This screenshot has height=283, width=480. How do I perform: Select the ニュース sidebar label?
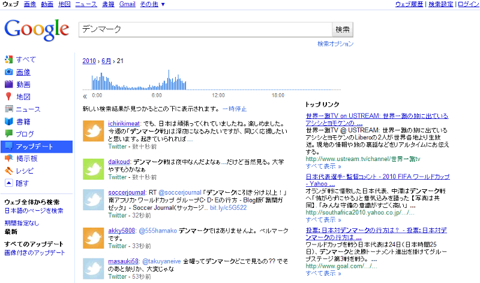(28, 109)
